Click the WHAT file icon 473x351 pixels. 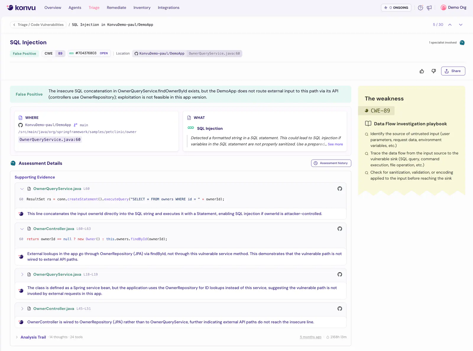click(x=189, y=118)
